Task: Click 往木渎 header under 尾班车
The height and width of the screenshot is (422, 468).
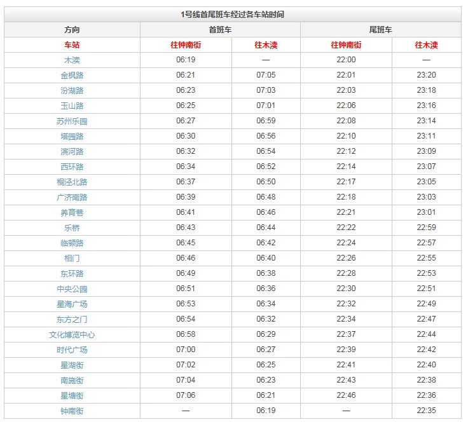Action: (426, 45)
